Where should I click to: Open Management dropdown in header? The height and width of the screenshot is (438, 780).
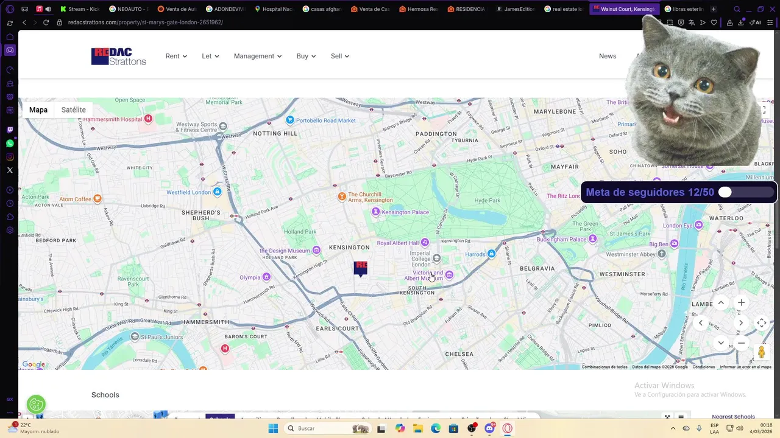[258, 56]
